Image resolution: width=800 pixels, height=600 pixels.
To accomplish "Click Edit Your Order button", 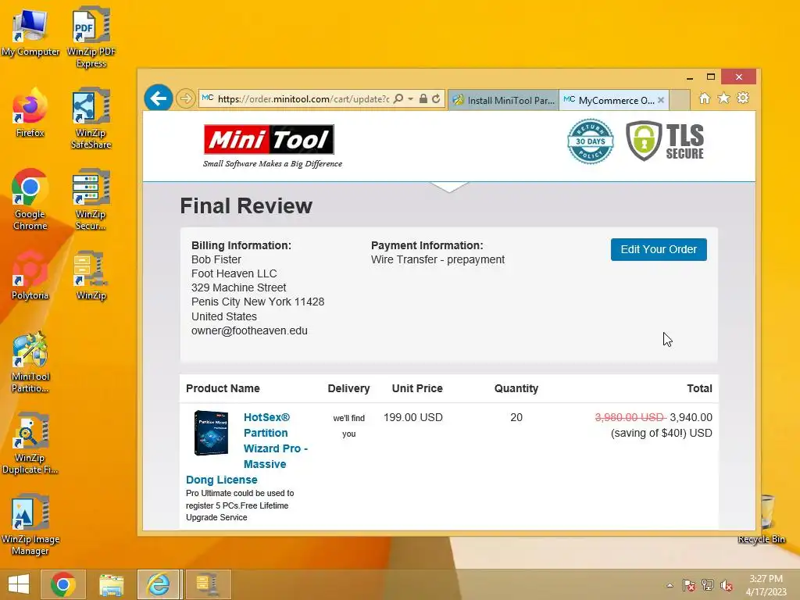I will [659, 249].
